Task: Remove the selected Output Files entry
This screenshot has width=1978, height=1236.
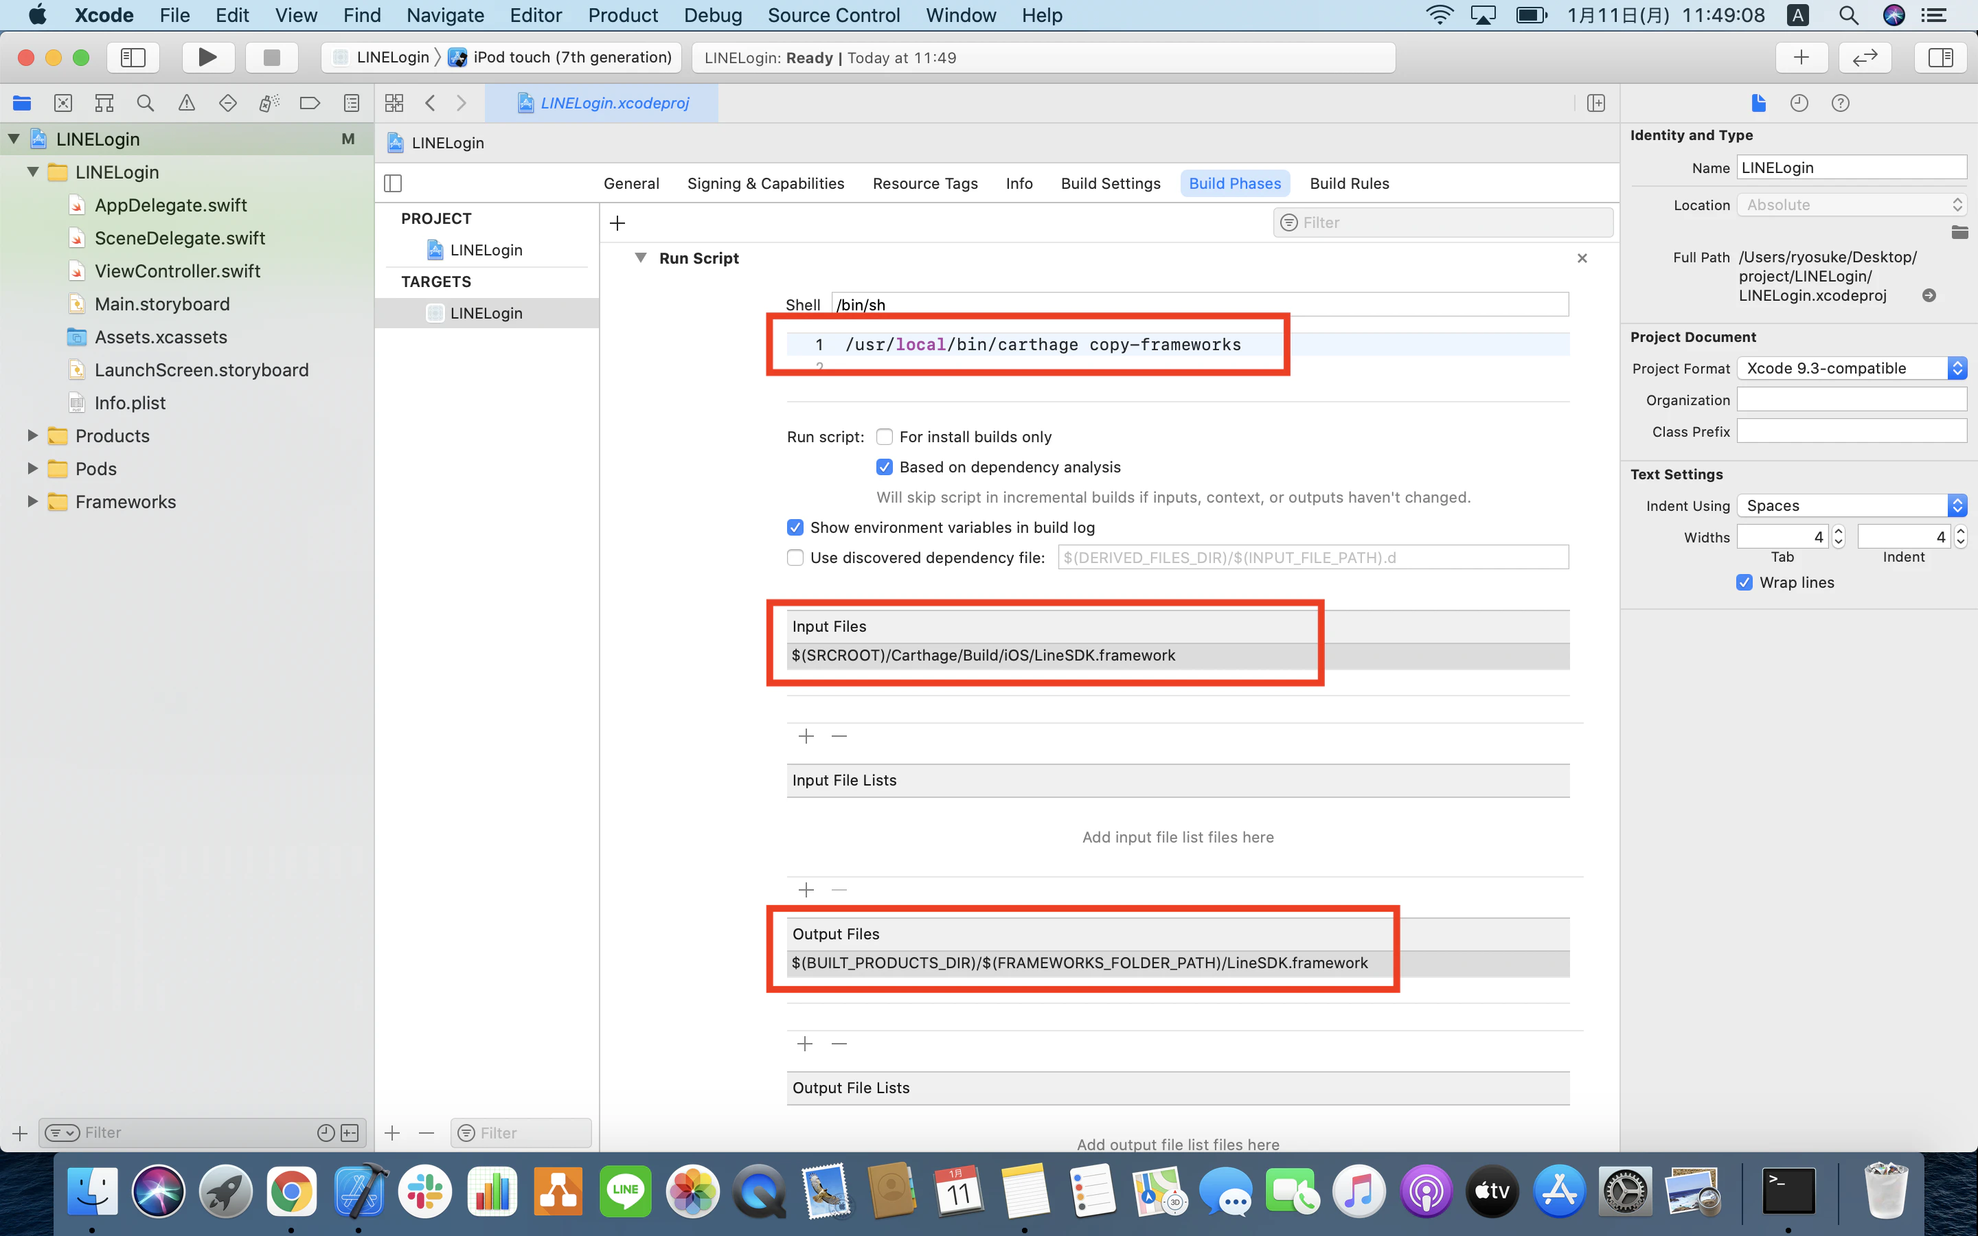Action: [839, 1044]
